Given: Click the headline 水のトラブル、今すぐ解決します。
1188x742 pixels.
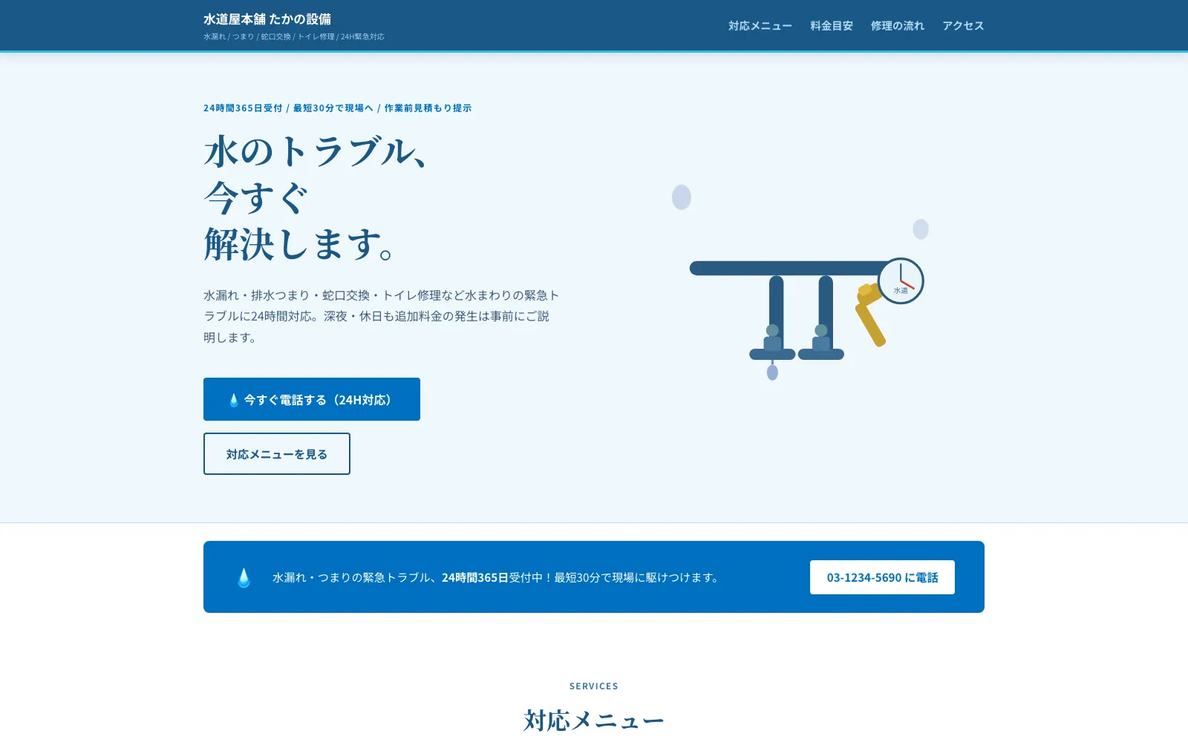Looking at the screenshot, I should click(x=316, y=198).
